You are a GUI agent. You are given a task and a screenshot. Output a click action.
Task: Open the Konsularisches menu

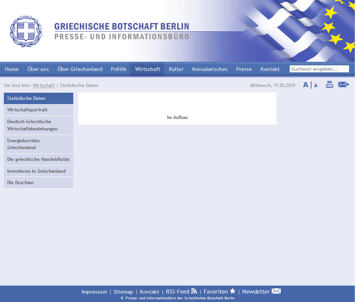coord(209,69)
